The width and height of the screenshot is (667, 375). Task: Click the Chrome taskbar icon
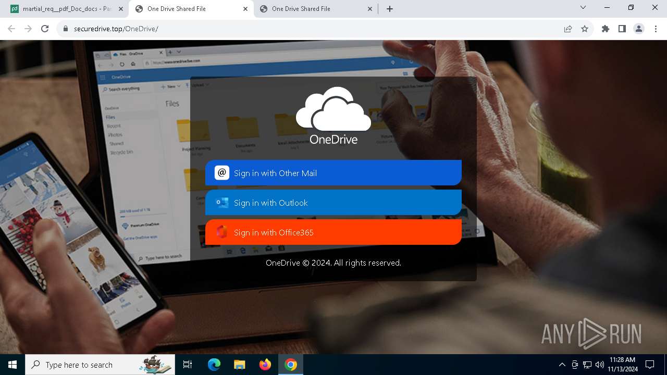click(291, 365)
